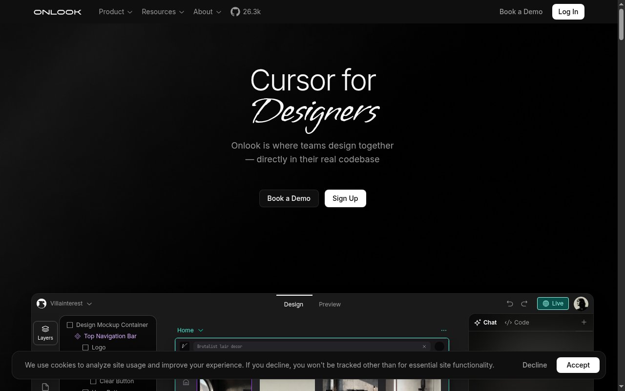Screen dimensions: 625x391
Task: Click Book a Demo in header
Action: click(521, 12)
